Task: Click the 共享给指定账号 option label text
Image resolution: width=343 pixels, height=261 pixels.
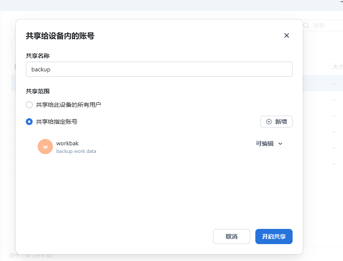Action: coord(57,122)
